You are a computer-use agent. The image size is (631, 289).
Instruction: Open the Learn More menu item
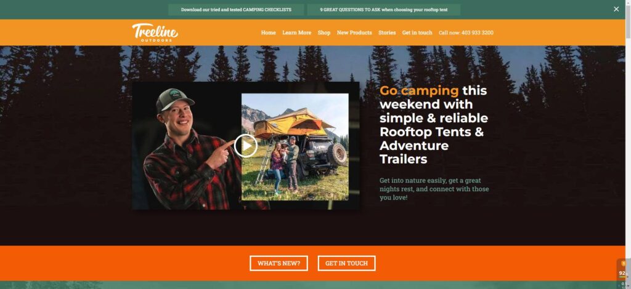point(296,33)
